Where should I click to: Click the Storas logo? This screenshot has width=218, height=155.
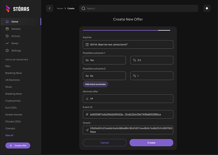click(x=18, y=9)
